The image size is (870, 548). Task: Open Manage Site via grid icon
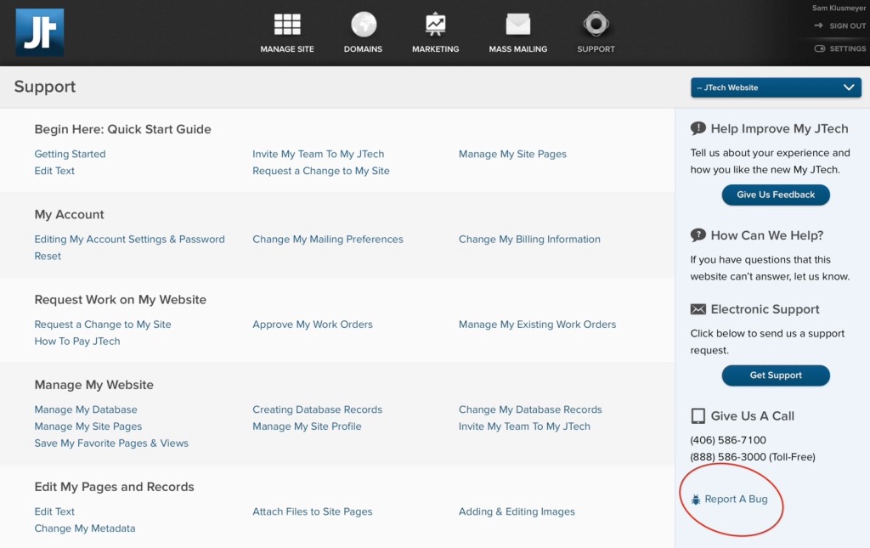click(x=287, y=25)
